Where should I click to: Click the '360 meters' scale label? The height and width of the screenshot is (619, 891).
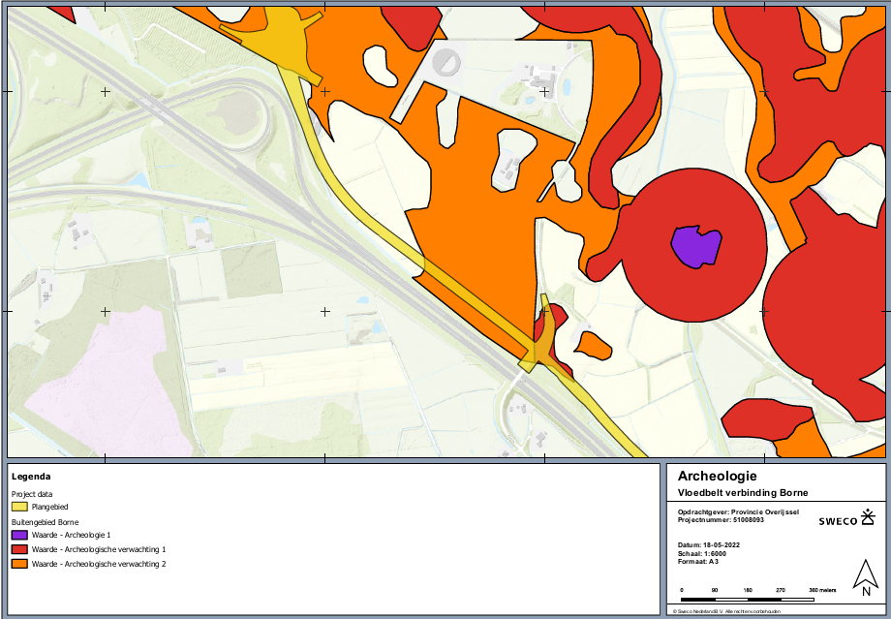tap(823, 590)
